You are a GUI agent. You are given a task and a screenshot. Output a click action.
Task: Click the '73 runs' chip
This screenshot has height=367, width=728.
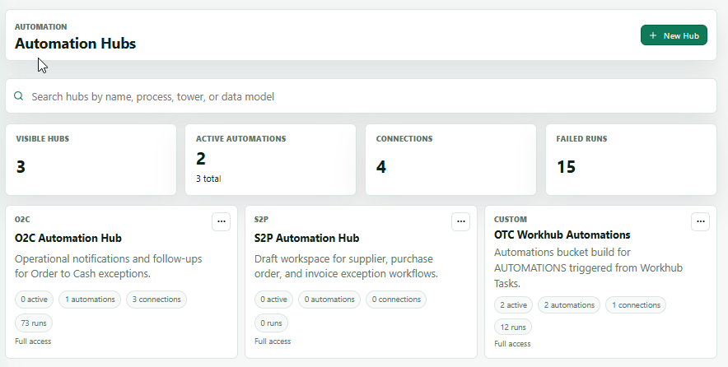[34, 323]
